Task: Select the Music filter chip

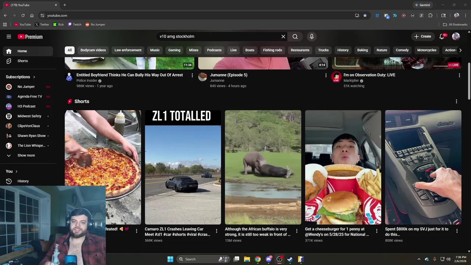Action: click(x=155, y=50)
